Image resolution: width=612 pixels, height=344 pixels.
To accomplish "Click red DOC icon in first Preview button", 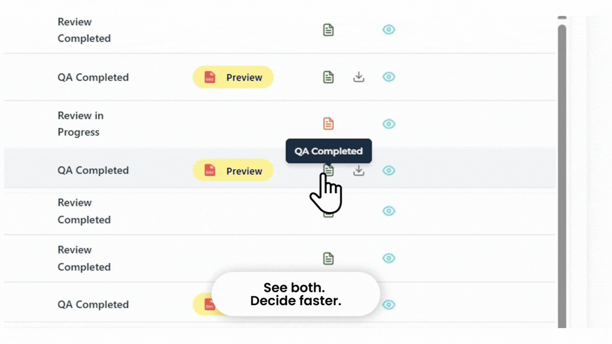I will 210,77.
